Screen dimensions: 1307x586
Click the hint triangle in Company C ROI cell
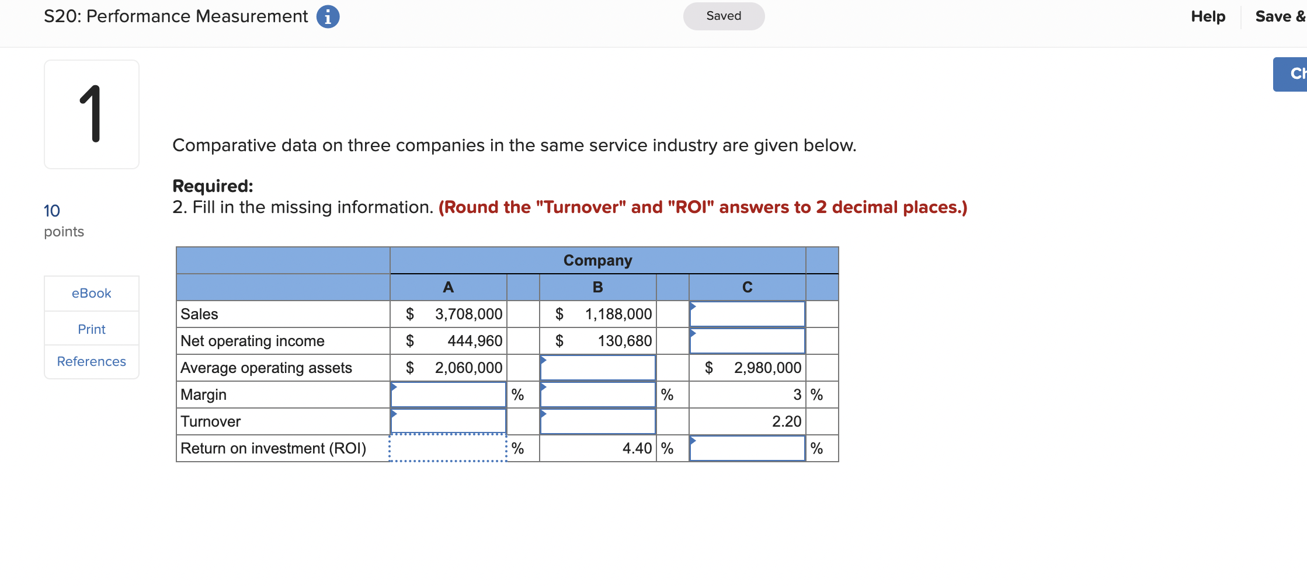pos(693,440)
